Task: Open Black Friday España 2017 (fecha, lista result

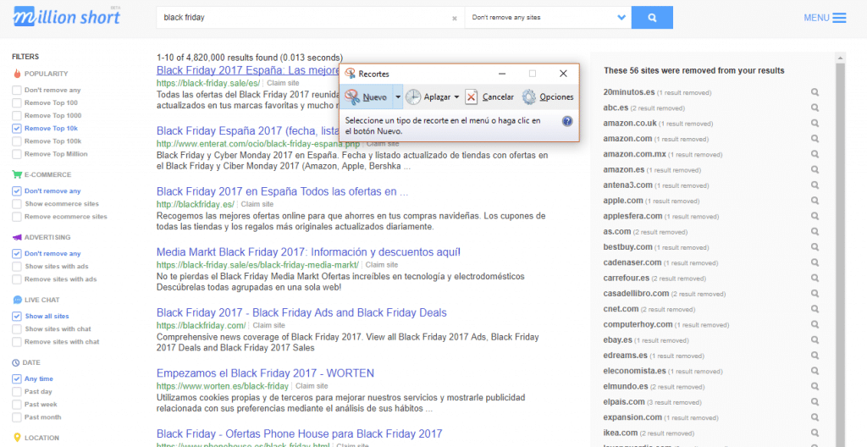Action: coord(248,131)
